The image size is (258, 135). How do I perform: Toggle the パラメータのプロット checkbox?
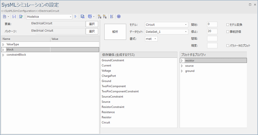pos(228,46)
